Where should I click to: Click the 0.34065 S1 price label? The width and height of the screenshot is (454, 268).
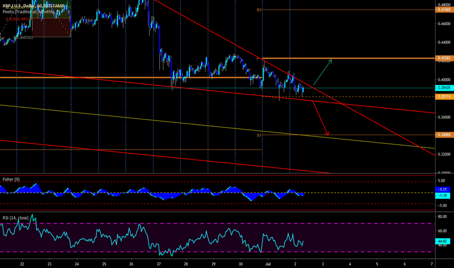(x=444, y=134)
